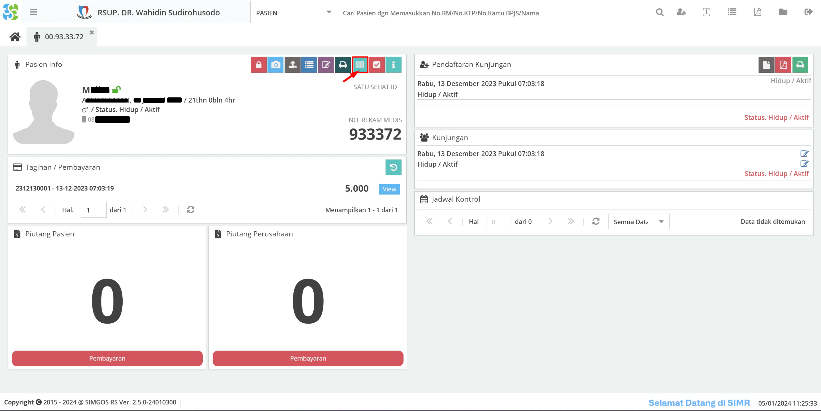
Task: Click the upload button in Pasien Info
Action: [x=292, y=65]
